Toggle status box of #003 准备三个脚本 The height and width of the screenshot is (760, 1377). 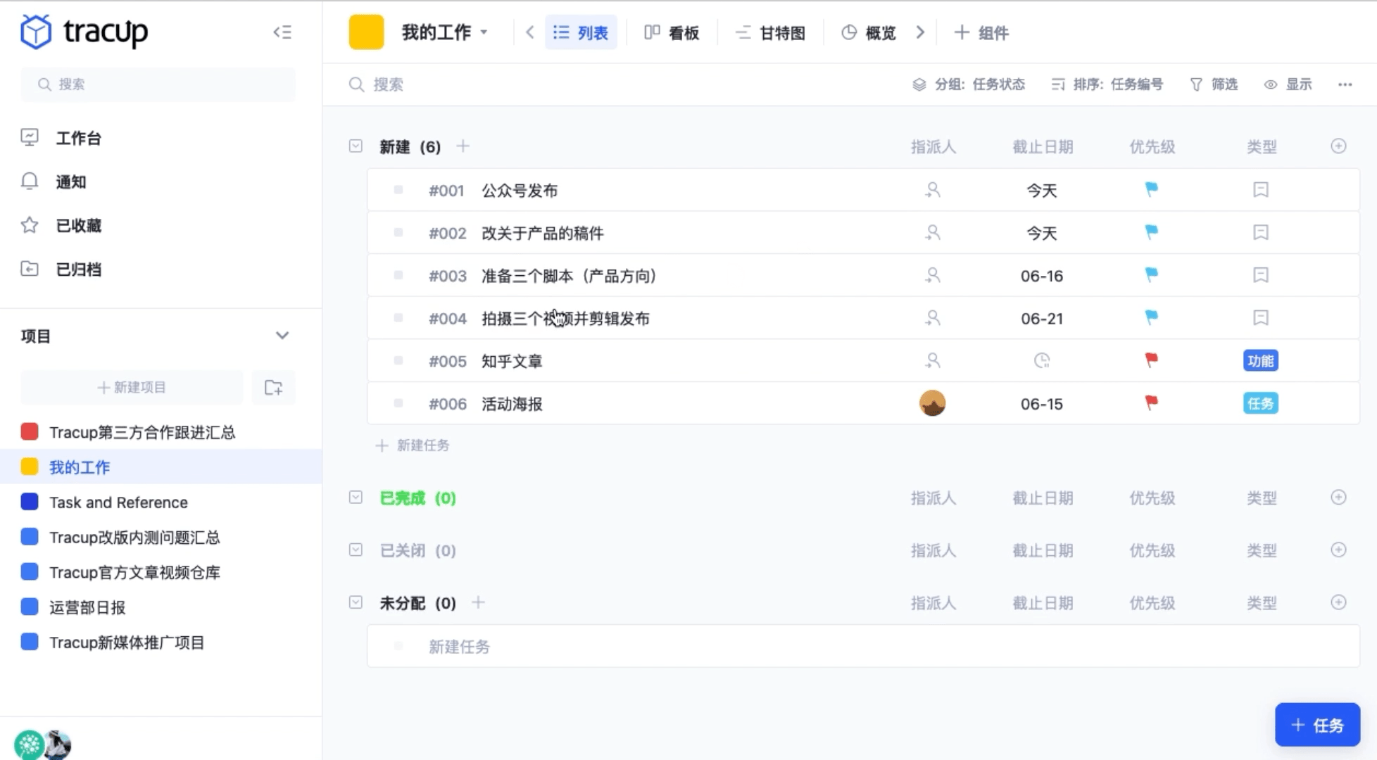pos(398,275)
